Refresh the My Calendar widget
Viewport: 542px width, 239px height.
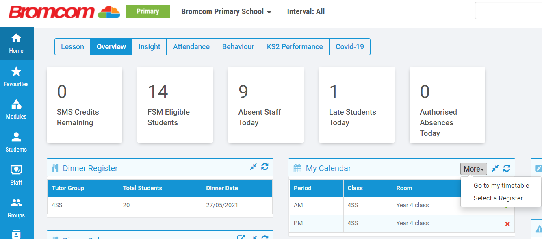[x=507, y=168]
